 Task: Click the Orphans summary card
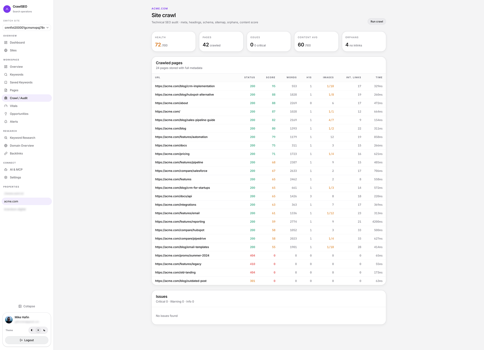pos(364,42)
